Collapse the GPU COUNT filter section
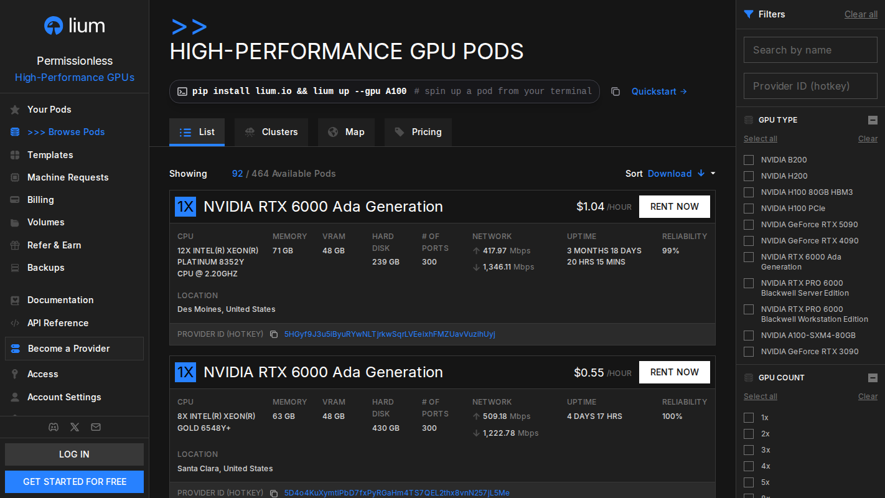885x498 pixels. (873, 378)
